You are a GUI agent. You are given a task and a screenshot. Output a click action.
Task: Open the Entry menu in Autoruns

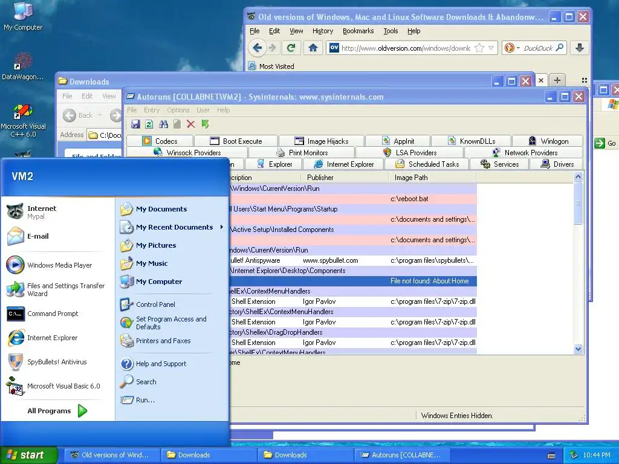click(152, 110)
